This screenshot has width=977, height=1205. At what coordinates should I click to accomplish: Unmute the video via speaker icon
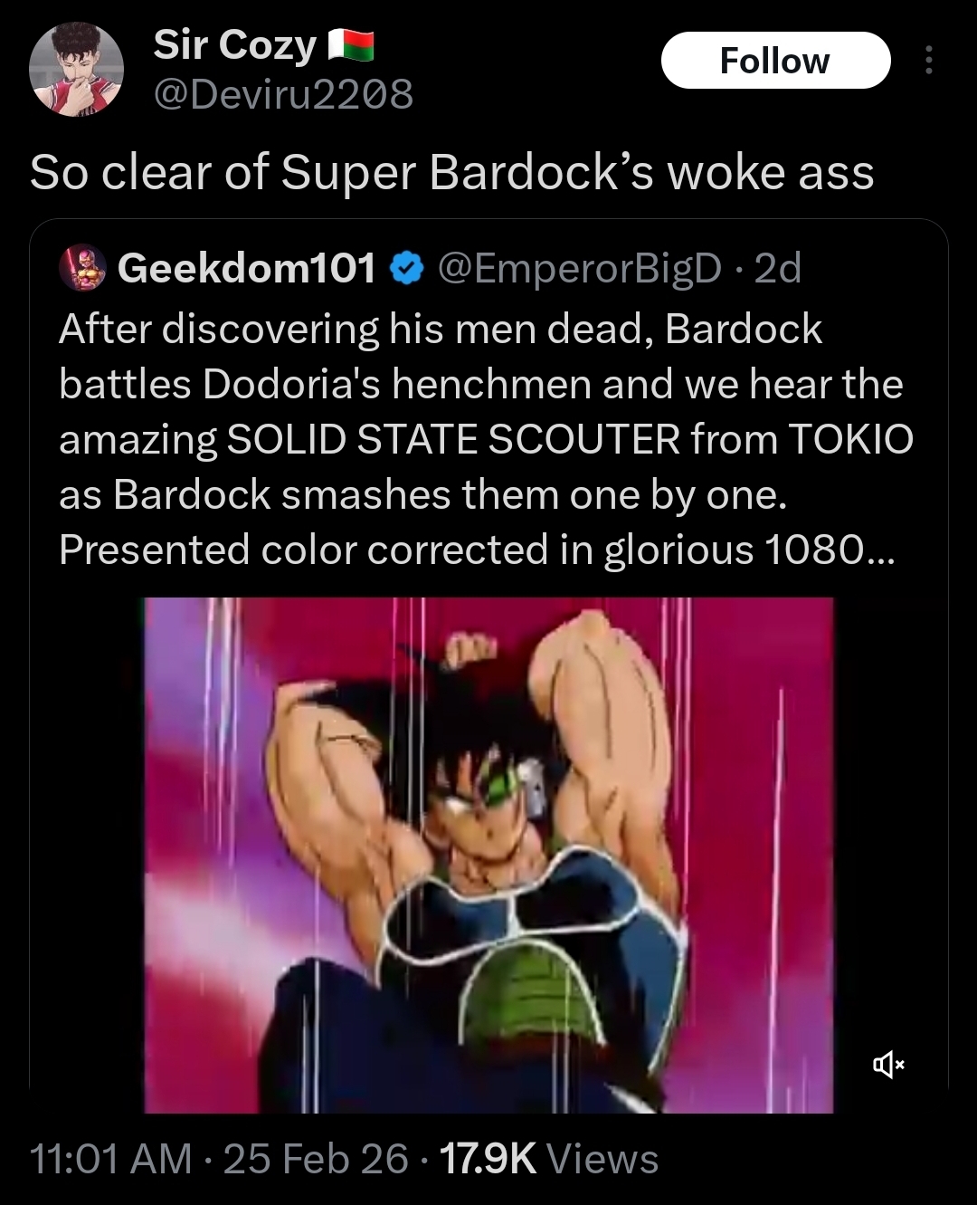tap(887, 1065)
